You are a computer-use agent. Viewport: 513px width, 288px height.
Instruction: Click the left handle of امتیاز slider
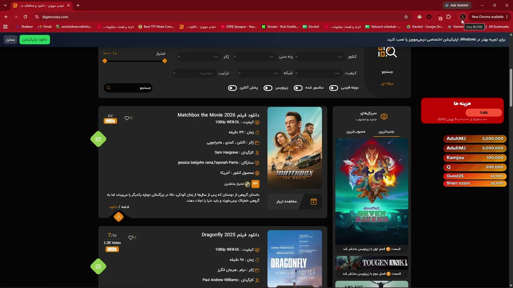105,61
